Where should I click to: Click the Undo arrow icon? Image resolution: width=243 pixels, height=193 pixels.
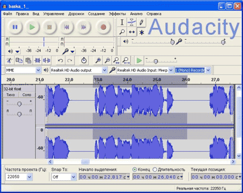click(60, 61)
